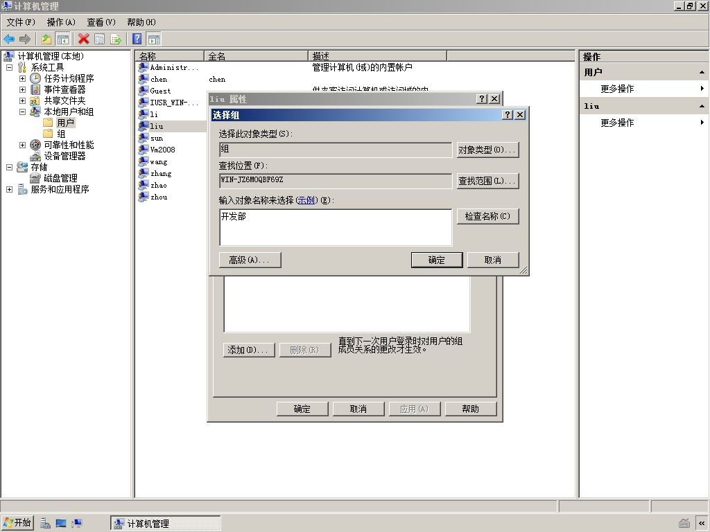Click the 磁盘管理 icon in tree

pyautogui.click(x=35, y=178)
